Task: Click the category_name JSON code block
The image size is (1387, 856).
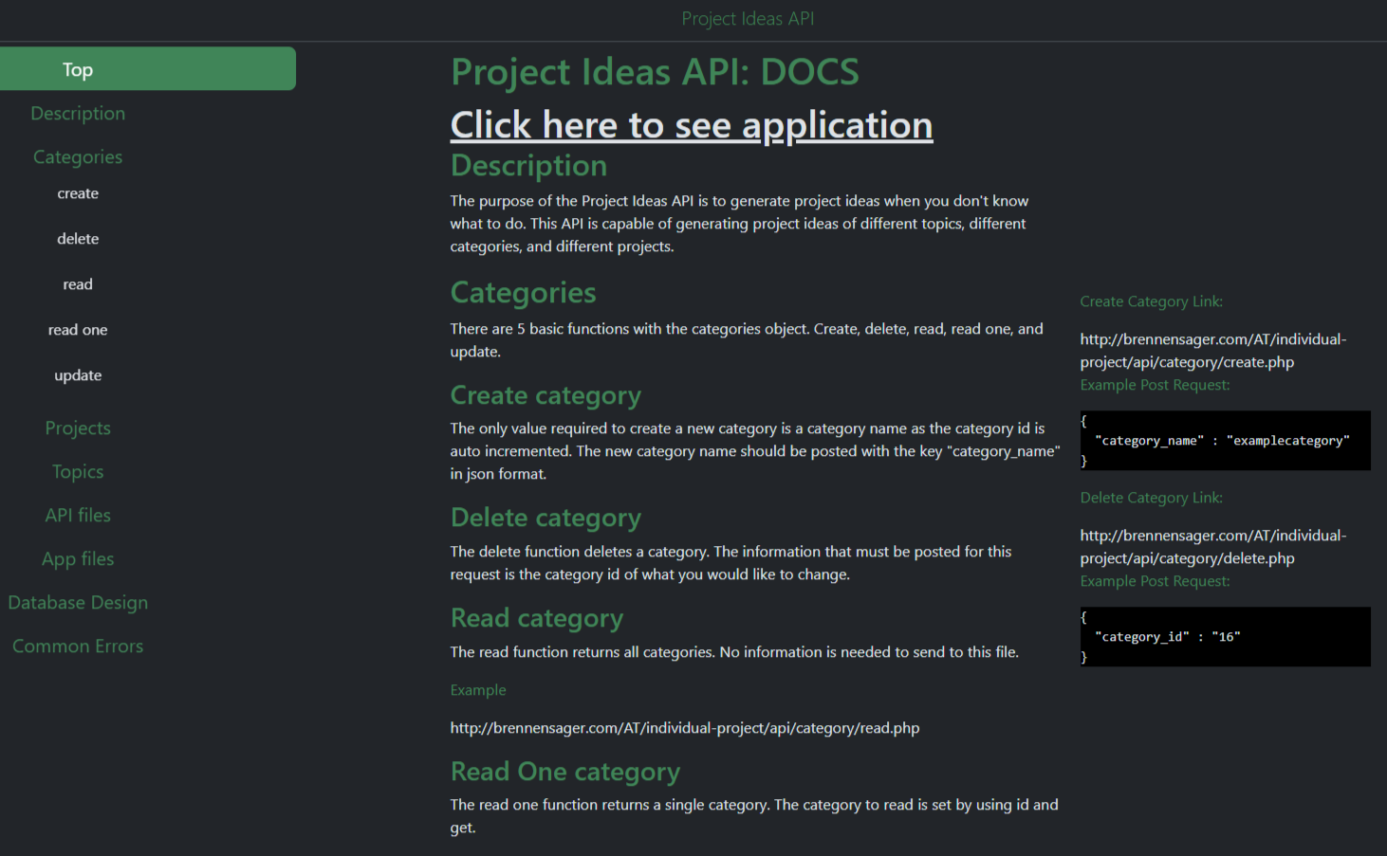Action: pos(1225,441)
